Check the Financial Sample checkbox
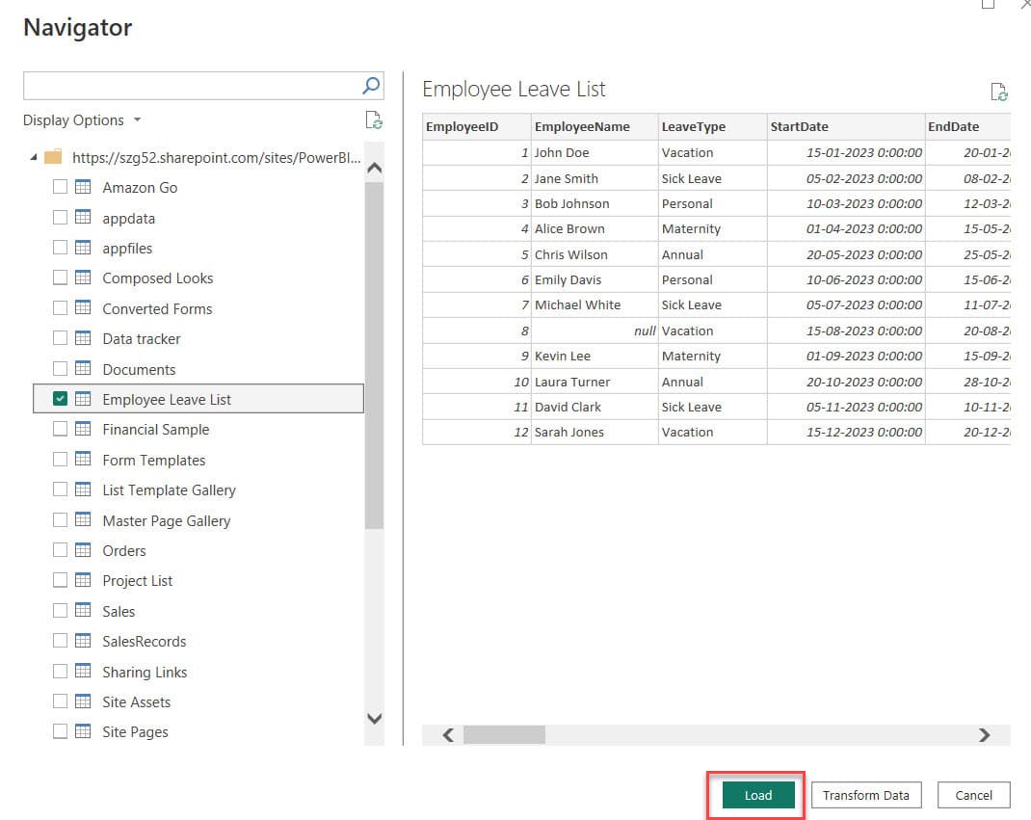The width and height of the screenshot is (1031, 820). tap(60, 429)
